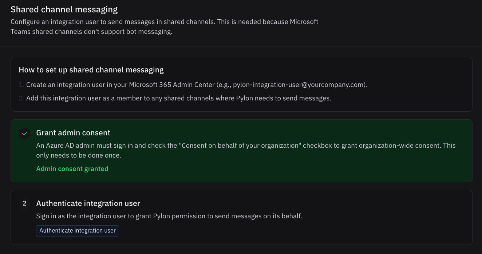Click the step 2 number badge

(24, 203)
